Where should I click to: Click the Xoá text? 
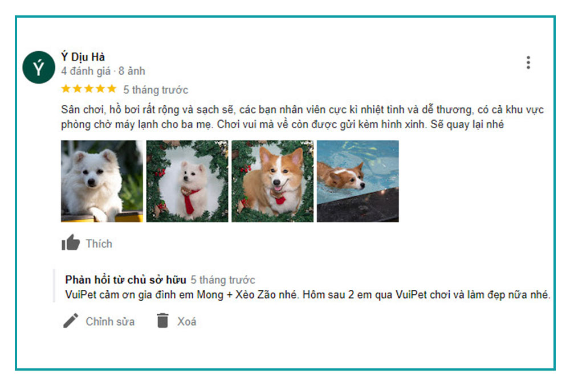pyautogui.click(x=187, y=322)
